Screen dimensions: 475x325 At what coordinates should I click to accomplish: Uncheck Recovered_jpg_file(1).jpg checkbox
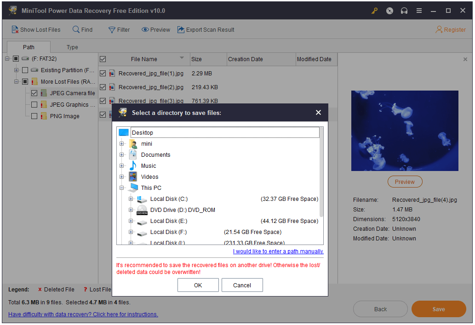(103, 73)
